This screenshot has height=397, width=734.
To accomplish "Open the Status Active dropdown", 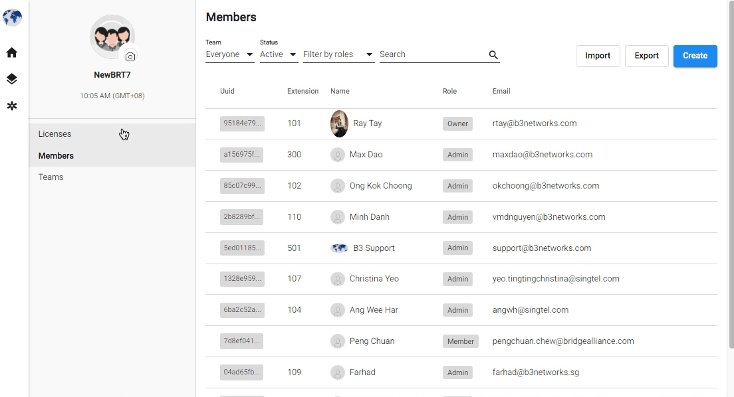I will [x=279, y=54].
